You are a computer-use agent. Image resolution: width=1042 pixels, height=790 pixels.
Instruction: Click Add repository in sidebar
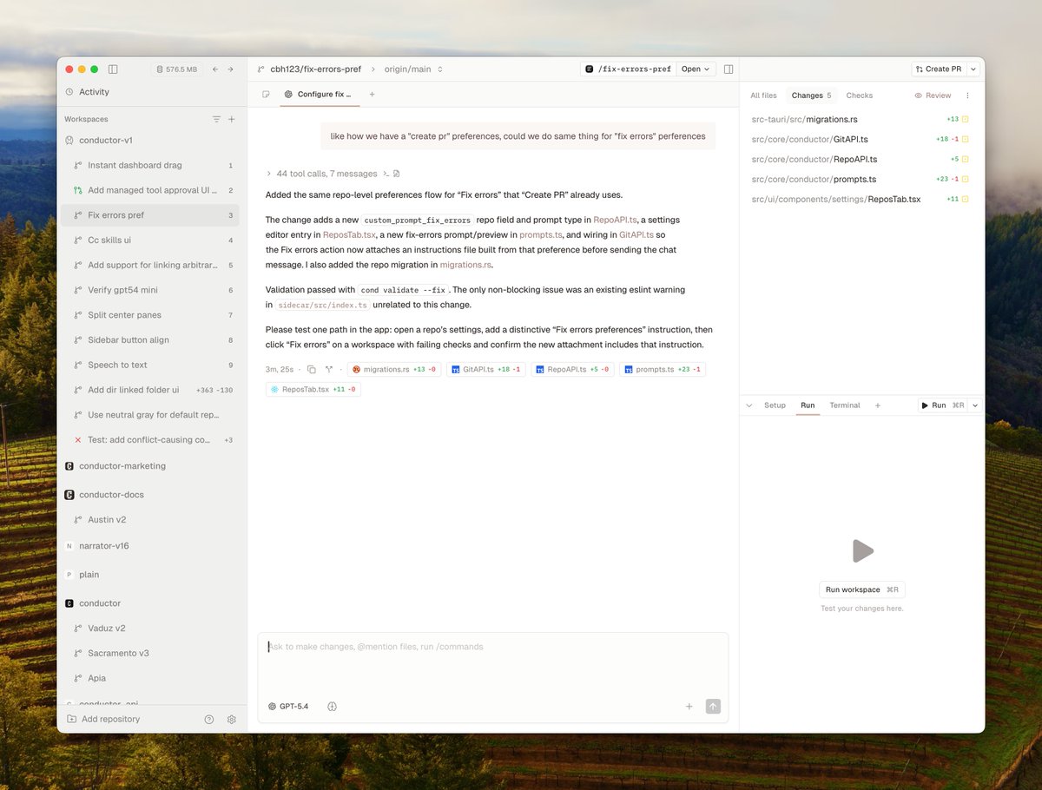click(x=103, y=719)
